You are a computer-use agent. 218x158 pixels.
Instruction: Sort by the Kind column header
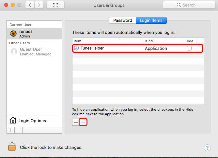pyautogui.click(x=163, y=41)
